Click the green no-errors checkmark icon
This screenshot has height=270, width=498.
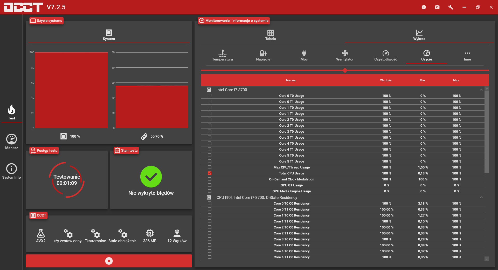151,177
